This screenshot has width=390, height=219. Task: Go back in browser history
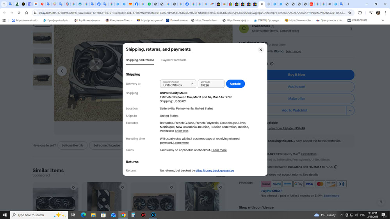coord(4,12)
